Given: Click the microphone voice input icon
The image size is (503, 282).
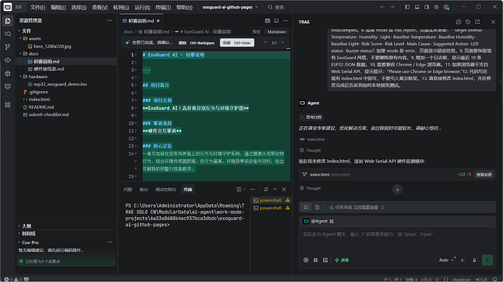Looking at the screenshot, I should point(474,260).
